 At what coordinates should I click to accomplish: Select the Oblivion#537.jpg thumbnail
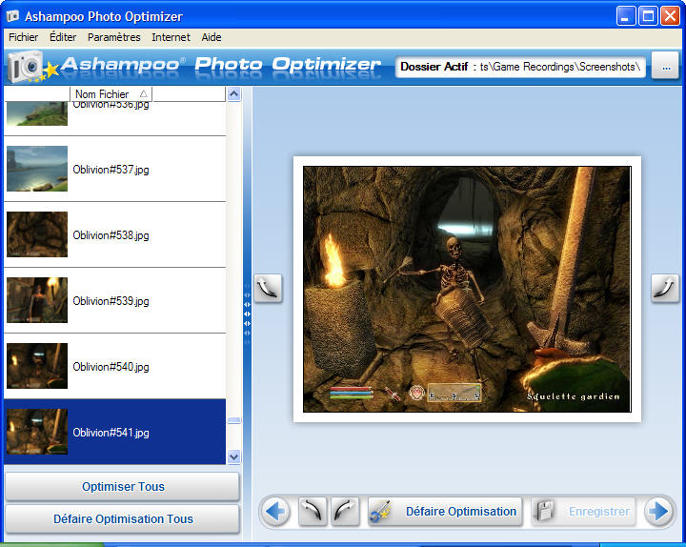click(x=37, y=170)
